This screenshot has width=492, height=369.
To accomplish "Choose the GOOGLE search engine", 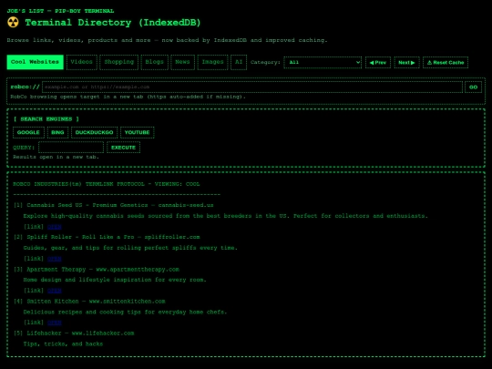I will (28, 132).
